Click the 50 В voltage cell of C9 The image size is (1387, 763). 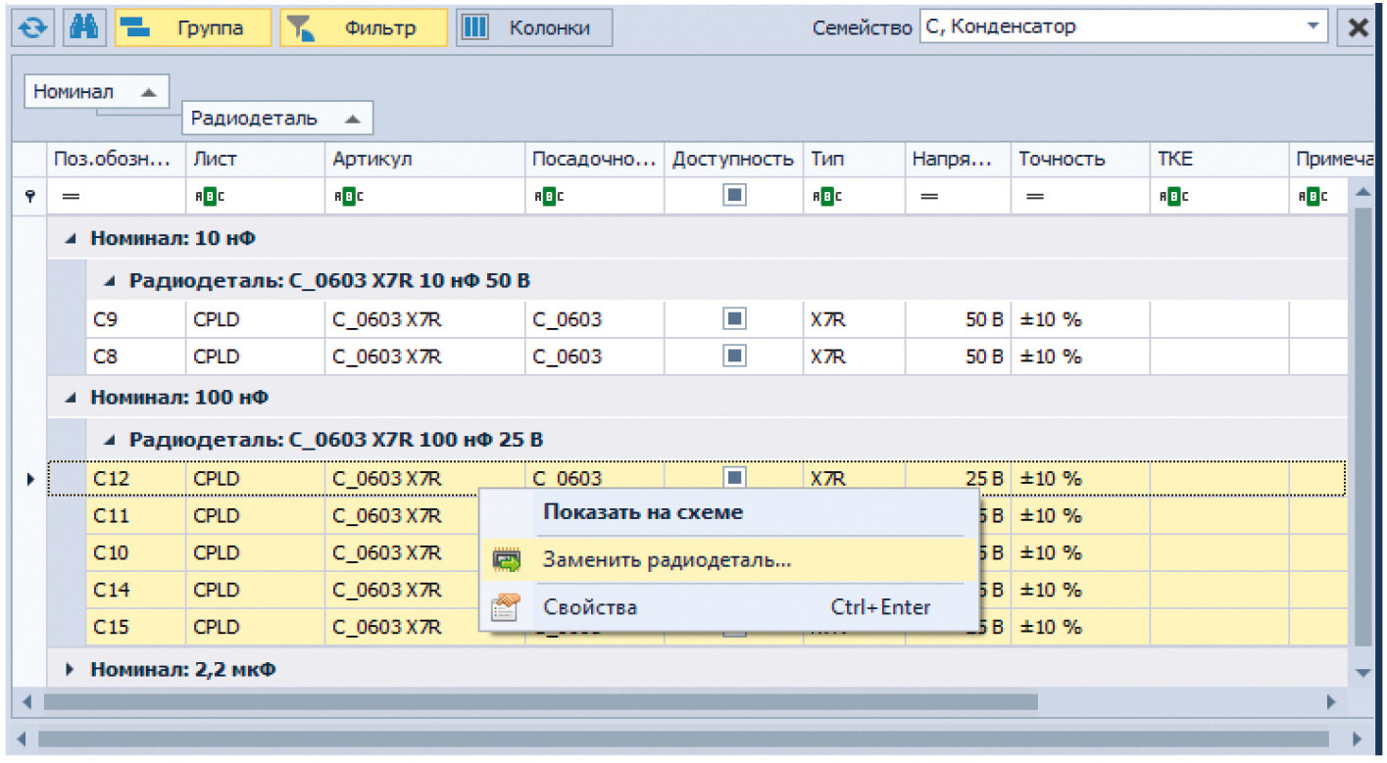point(958,319)
